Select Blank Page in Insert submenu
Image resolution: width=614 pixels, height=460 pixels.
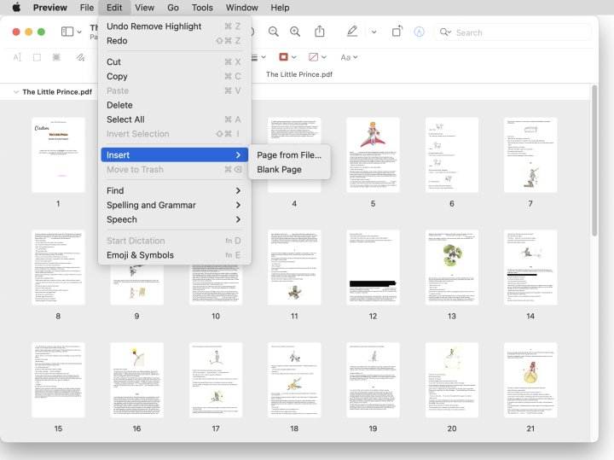[289, 170]
